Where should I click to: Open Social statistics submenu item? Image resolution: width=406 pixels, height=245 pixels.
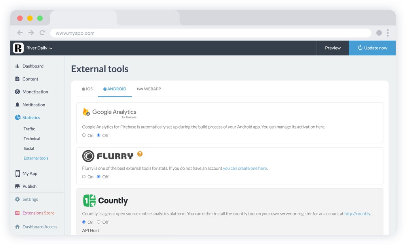(29, 148)
